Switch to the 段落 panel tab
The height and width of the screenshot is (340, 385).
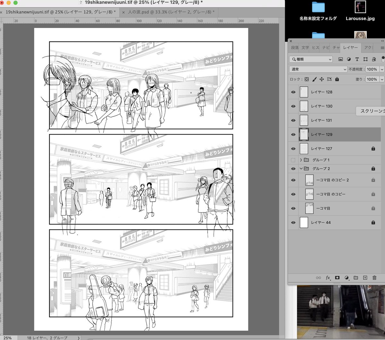click(x=295, y=48)
